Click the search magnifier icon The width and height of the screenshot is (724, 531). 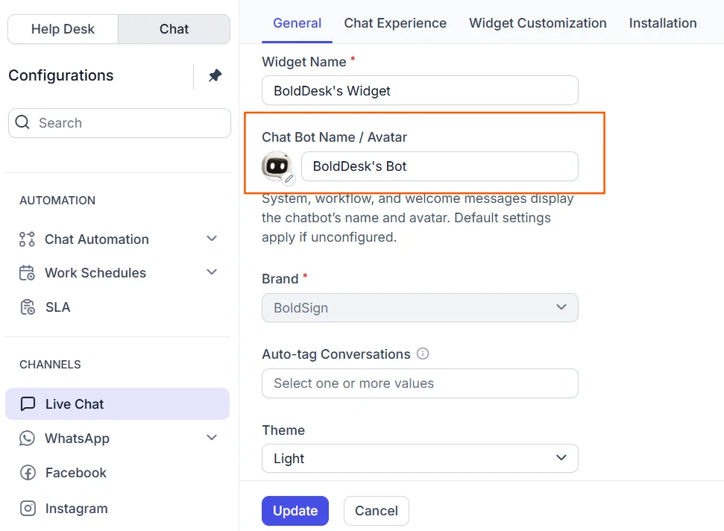(23, 123)
